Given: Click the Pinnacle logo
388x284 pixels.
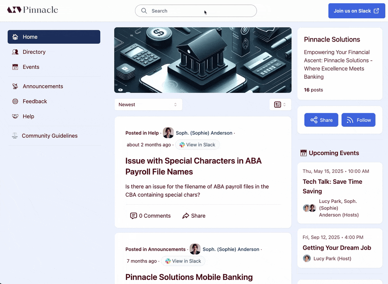Looking at the screenshot, I should point(32,10).
